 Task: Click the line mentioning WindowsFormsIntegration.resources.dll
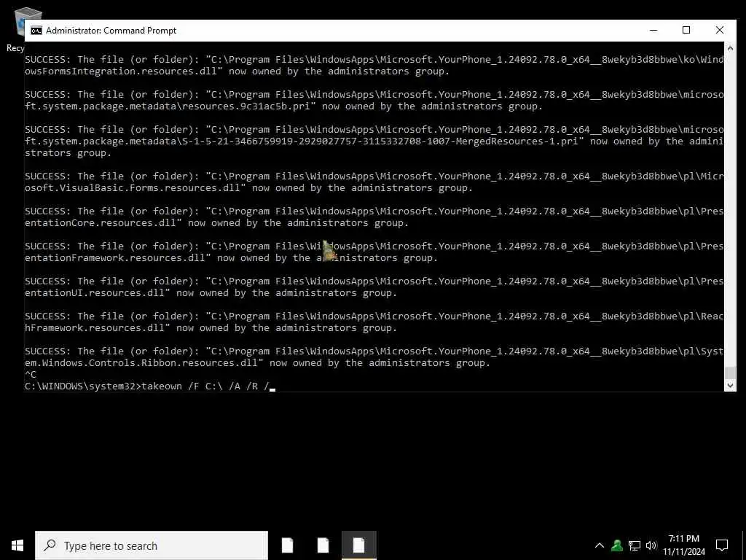(x=374, y=65)
